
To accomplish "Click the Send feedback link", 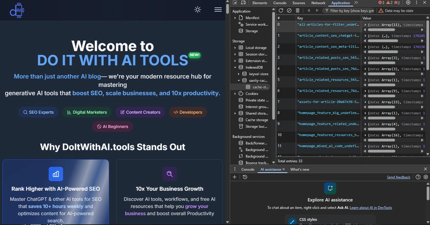I will (398, 177).
